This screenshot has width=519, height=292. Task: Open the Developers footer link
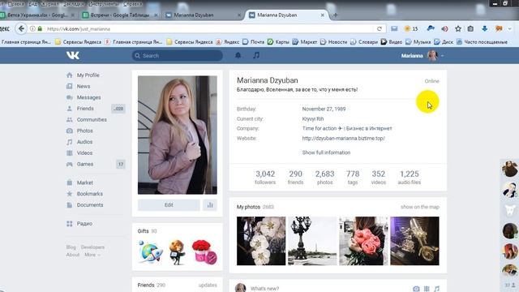[x=92, y=247]
